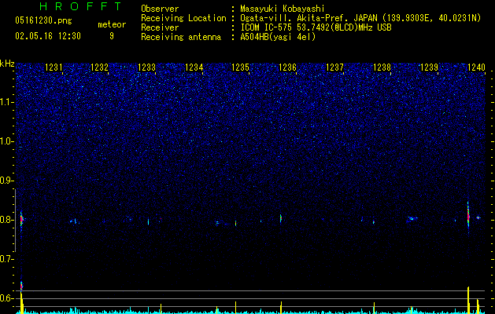Click the 1.0 kHz frequency label
Screen dimensions: 495x314
[7, 141]
